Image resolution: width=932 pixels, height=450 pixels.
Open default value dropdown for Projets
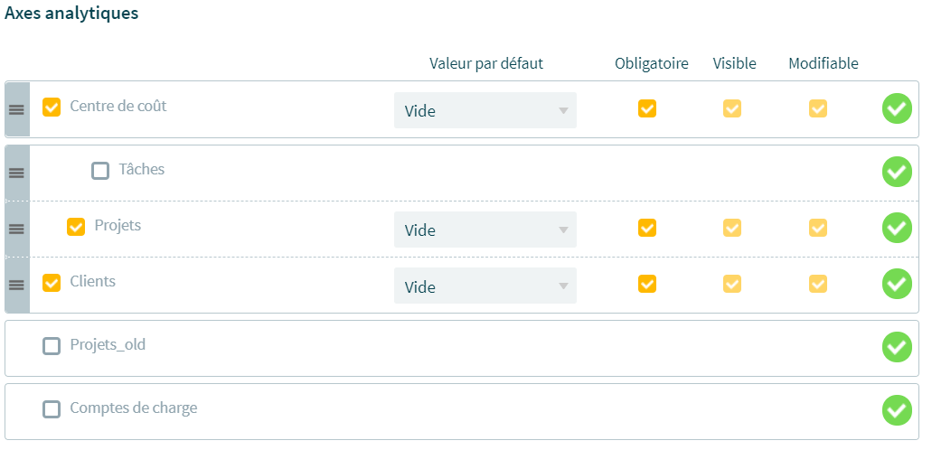485,230
